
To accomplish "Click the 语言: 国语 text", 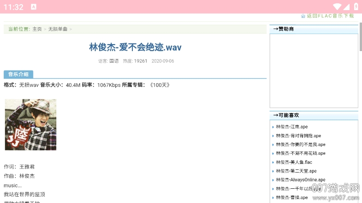I will coord(108,61).
